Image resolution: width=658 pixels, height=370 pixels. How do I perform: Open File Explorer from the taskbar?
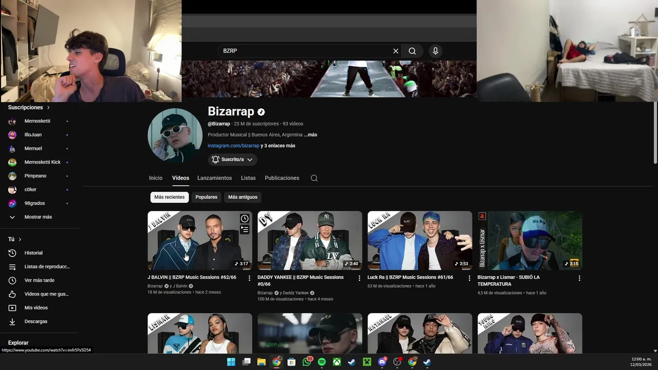(x=261, y=362)
